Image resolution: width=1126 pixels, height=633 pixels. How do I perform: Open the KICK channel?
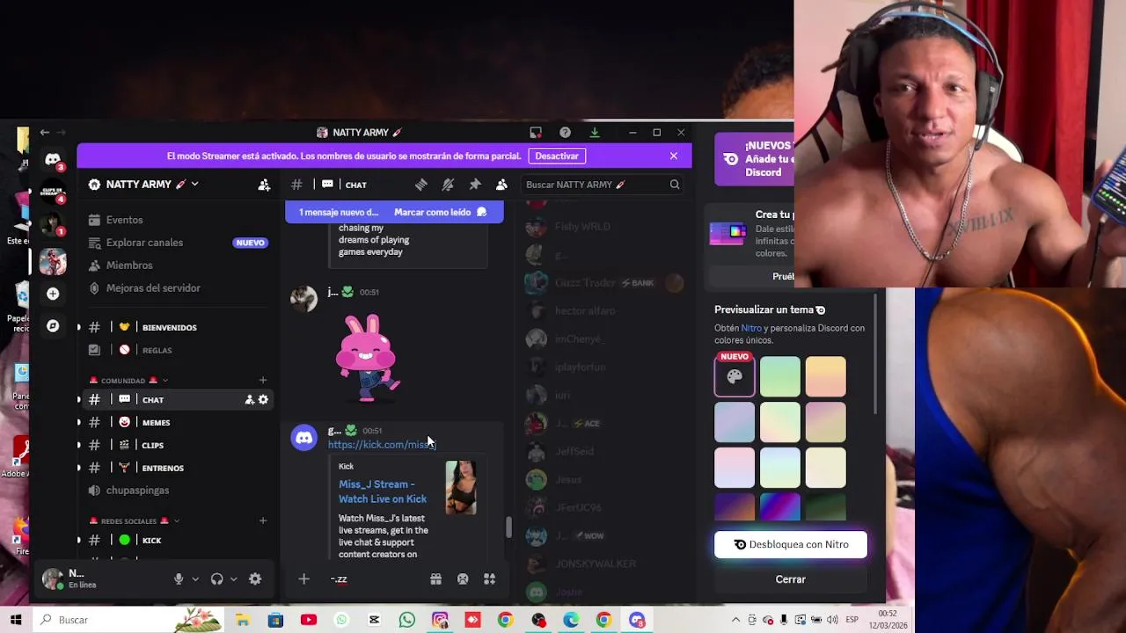[177, 541]
